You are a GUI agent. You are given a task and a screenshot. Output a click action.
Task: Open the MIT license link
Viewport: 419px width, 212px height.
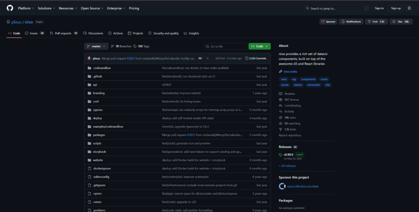point(292,100)
